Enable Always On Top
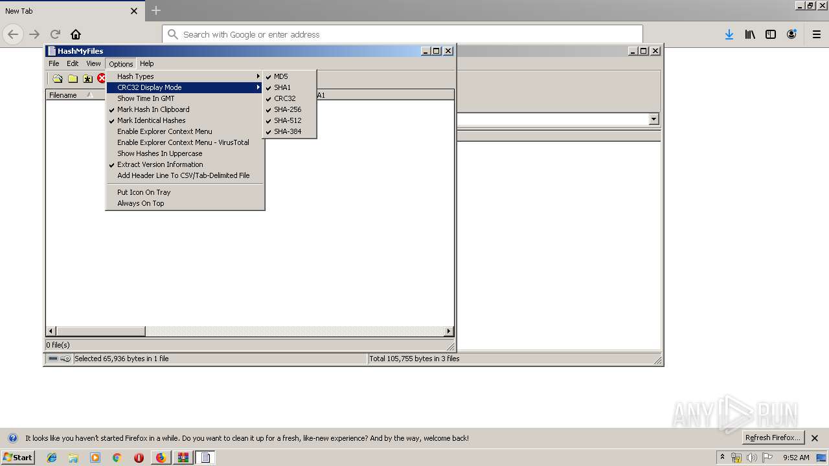The image size is (829, 466). click(x=185, y=203)
